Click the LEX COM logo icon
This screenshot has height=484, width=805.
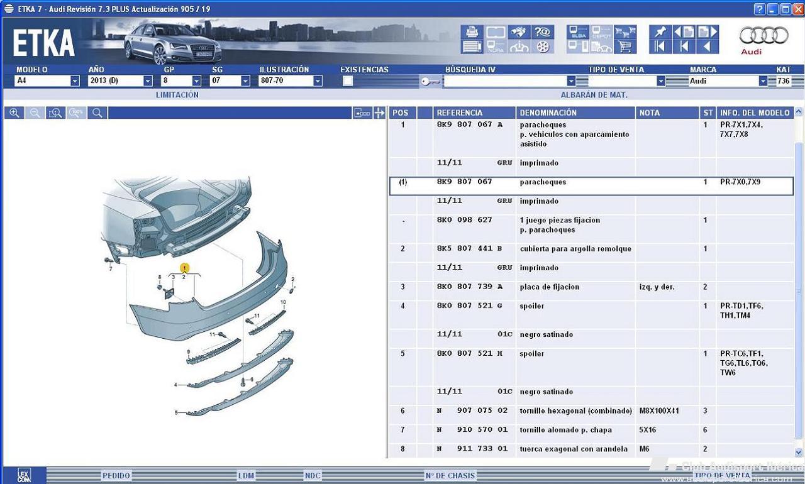[24, 476]
